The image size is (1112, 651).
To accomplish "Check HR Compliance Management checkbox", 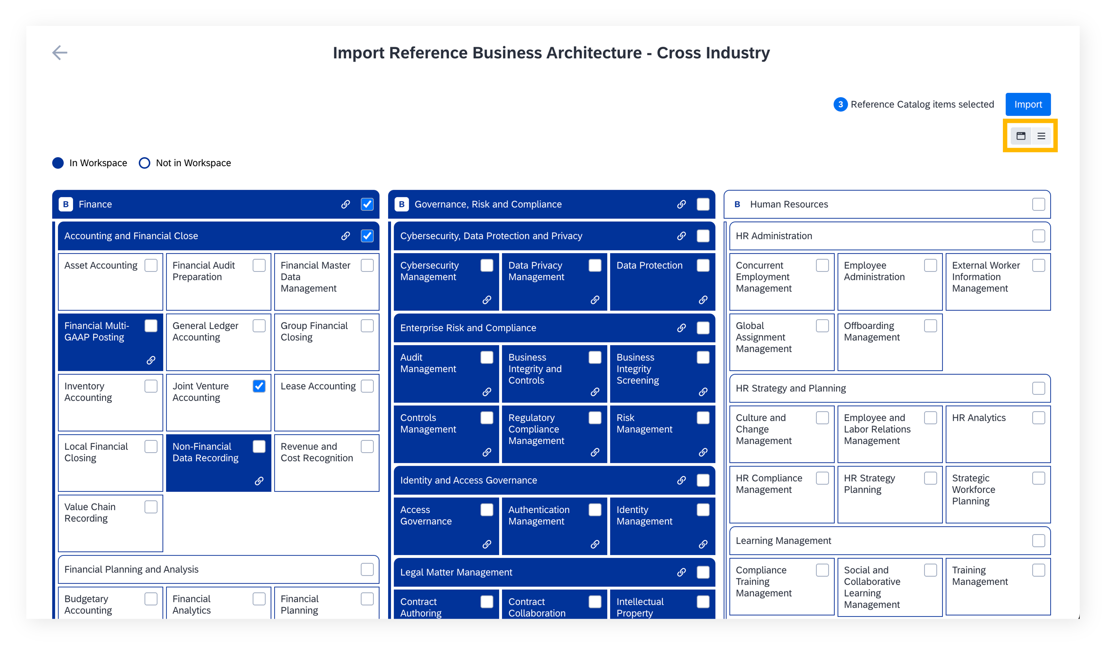I will tap(822, 479).
